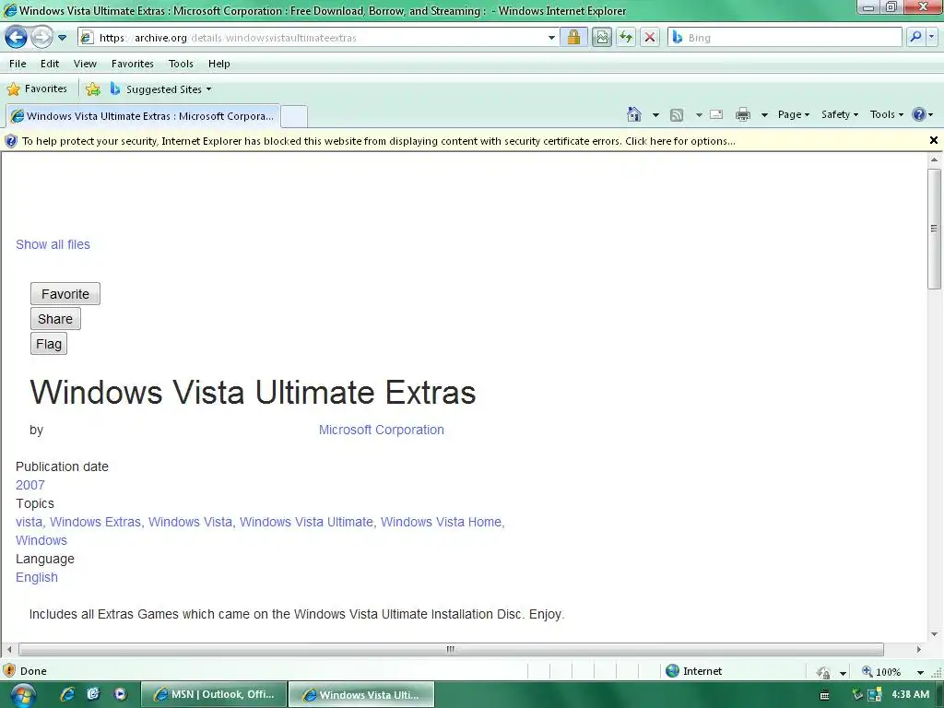Click the Home page icon

pyautogui.click(x=634, y=114)
